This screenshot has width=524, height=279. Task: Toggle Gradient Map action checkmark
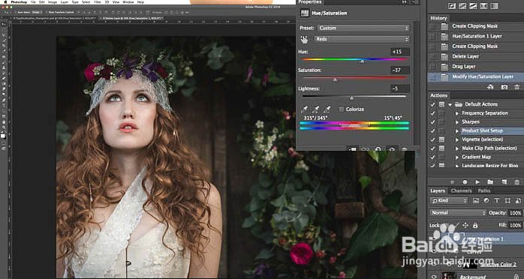coord(432,157)
